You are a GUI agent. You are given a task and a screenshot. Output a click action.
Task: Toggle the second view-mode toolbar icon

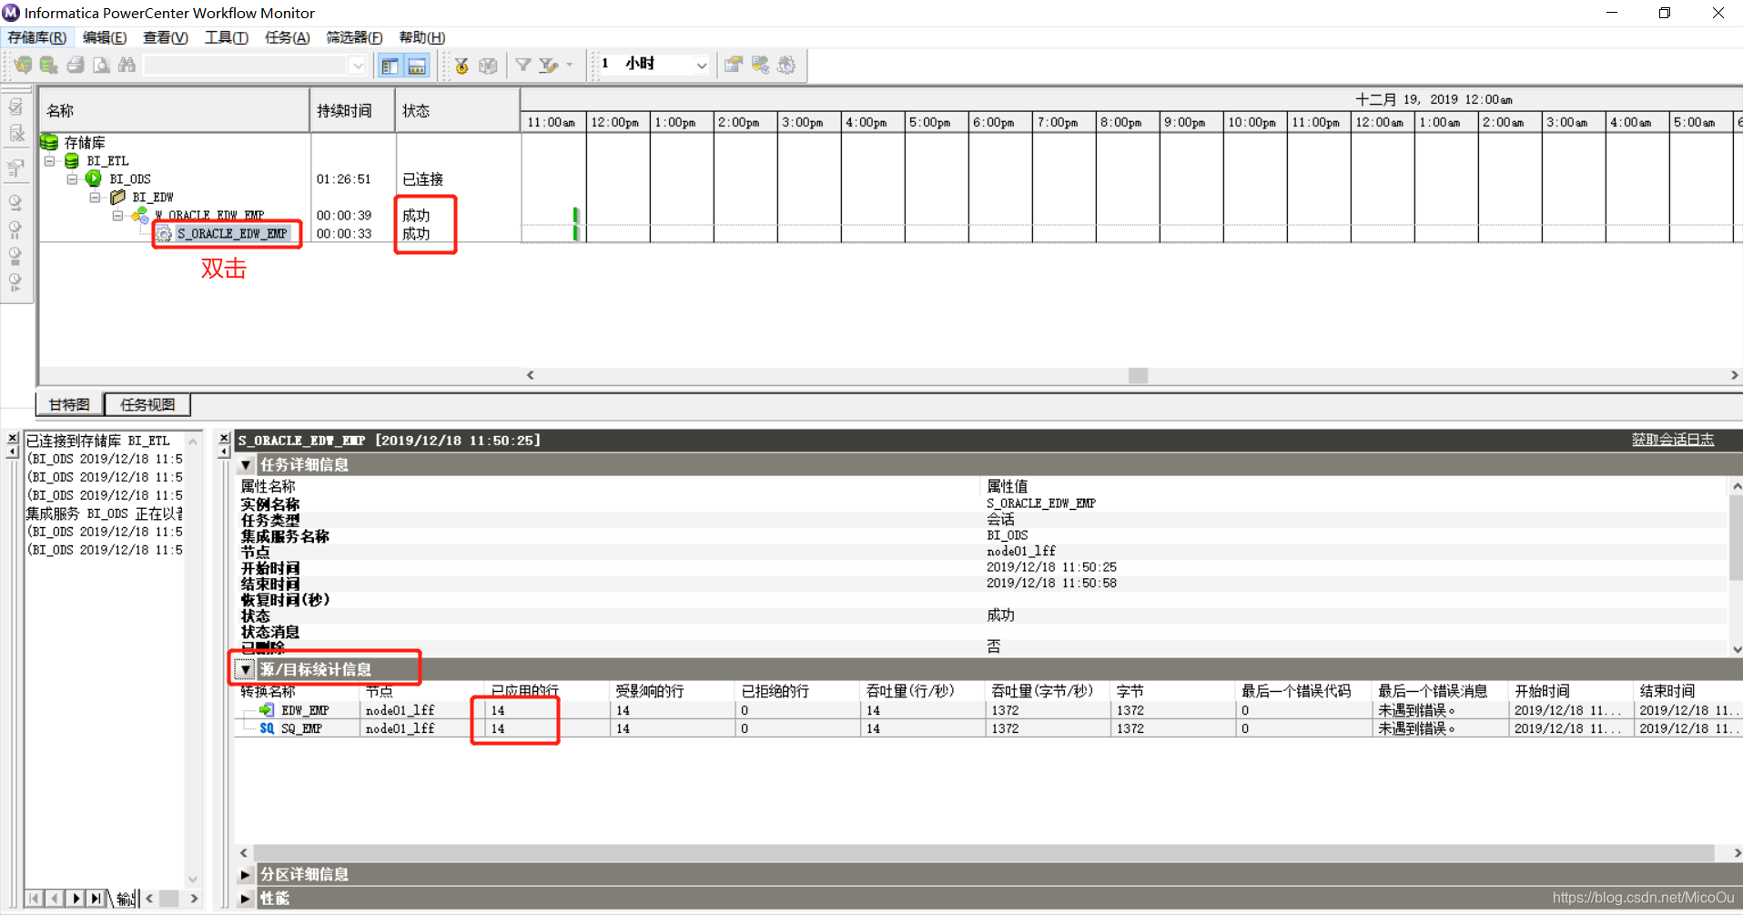tap(417, 66)
